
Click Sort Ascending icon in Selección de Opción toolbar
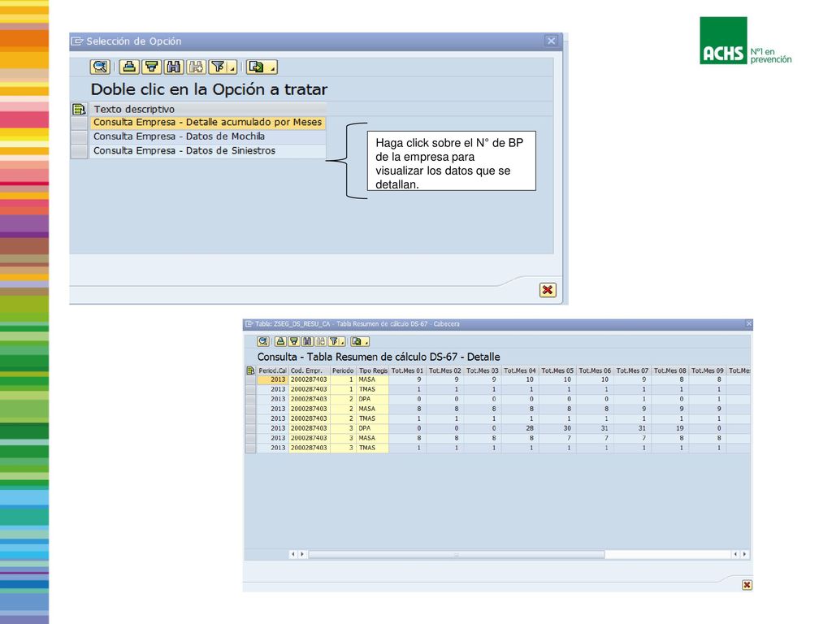[129, 67]
